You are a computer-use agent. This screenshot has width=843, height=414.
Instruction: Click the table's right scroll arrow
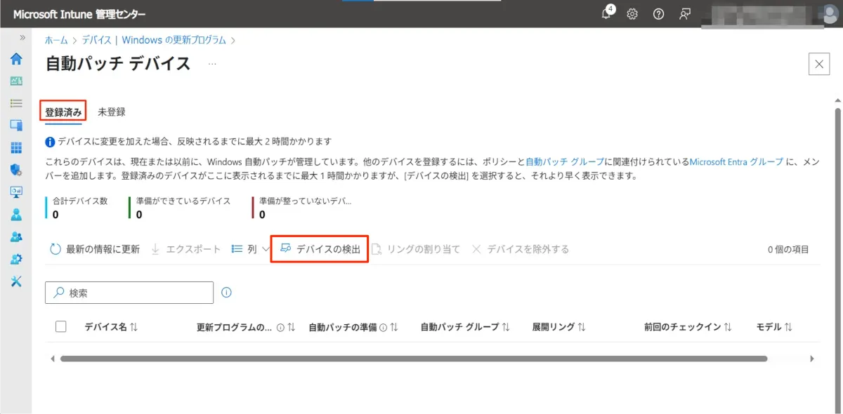pos(812,359)
